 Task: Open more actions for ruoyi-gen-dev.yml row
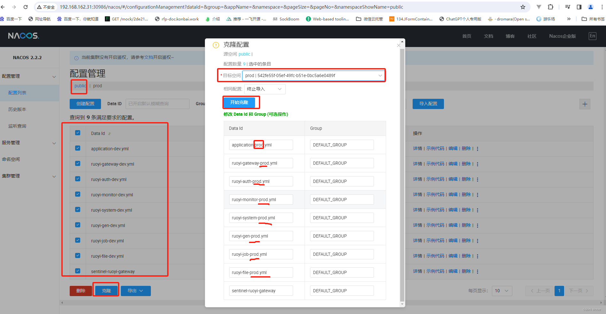pos(478,225)
